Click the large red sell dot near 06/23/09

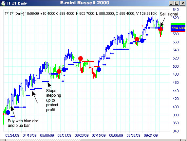pyautogui.click(x=81, y=59)
